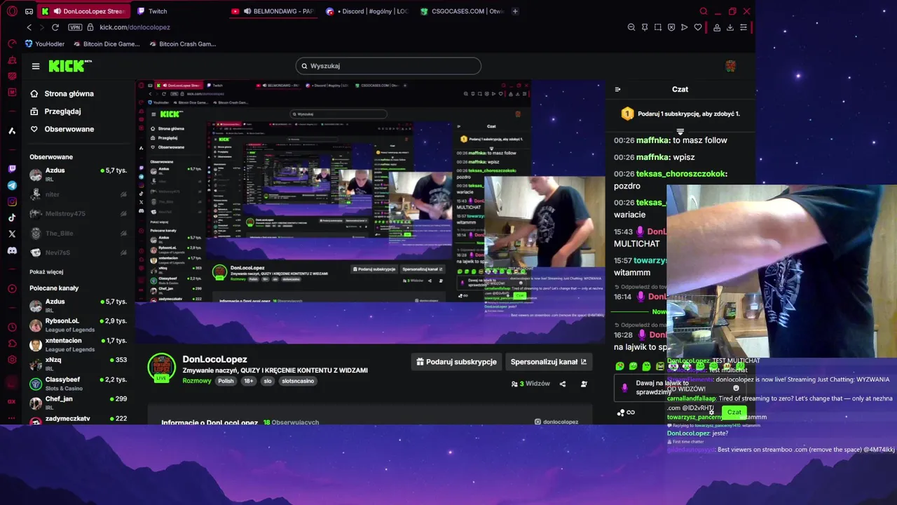Open xntentacion recommended channel
Image resolution: width=897 pixels, height=505 pixels.
[78, 344]
